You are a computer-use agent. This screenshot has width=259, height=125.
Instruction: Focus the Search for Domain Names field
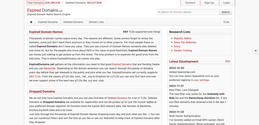(188, 12)
